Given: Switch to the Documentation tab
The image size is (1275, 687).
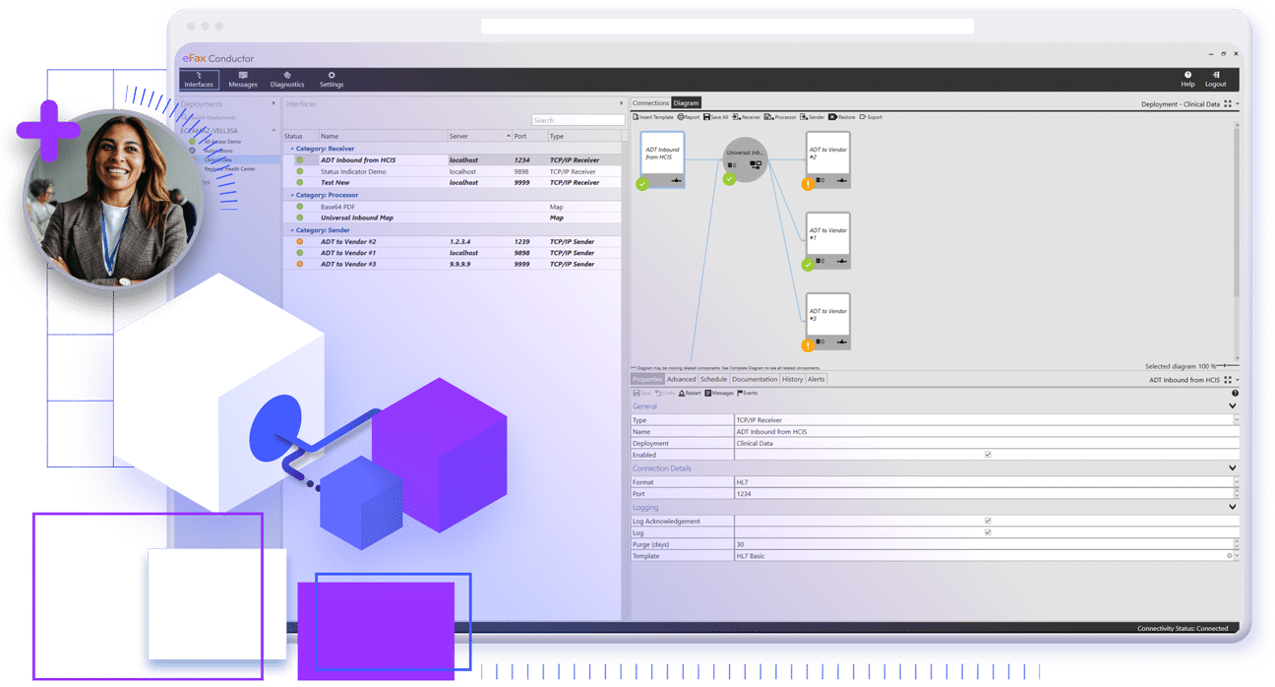Looking at the screenshot, I should click(x=755, y=379).
